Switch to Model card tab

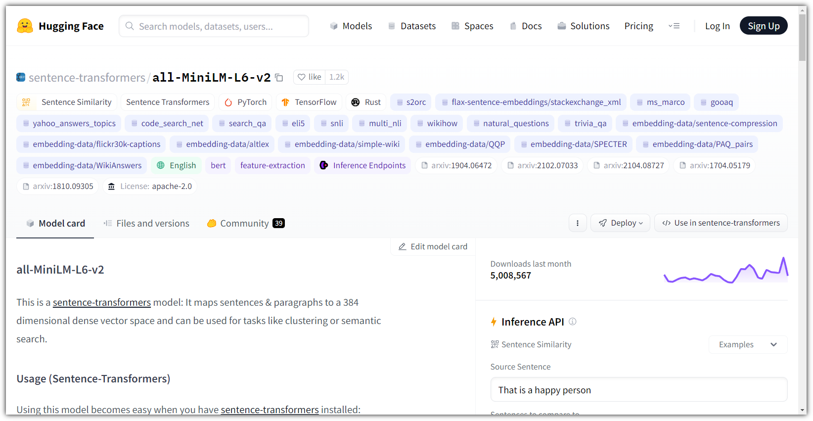click(x=55, y=224)
